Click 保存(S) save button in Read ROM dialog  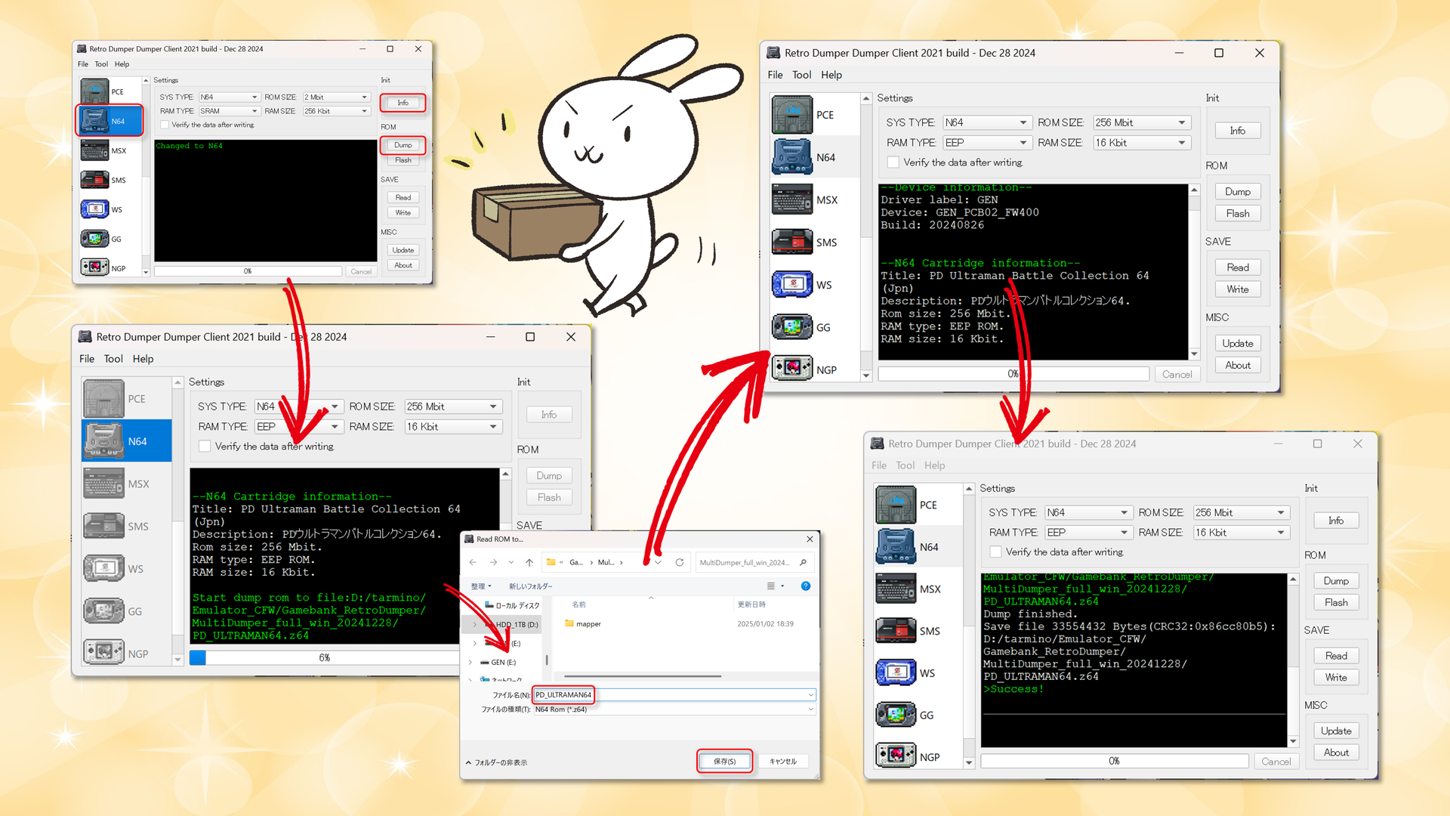pyautogui.click(x=724, y=762)
